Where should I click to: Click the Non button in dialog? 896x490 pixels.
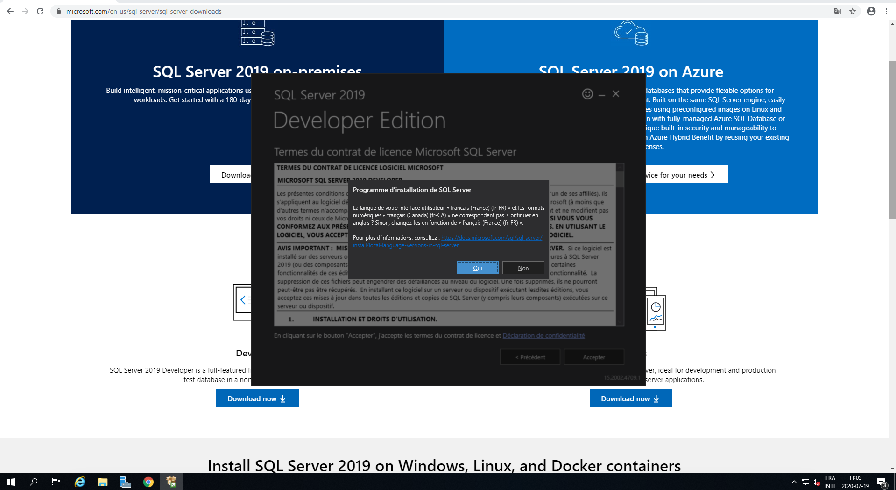(x=523, y=268)
